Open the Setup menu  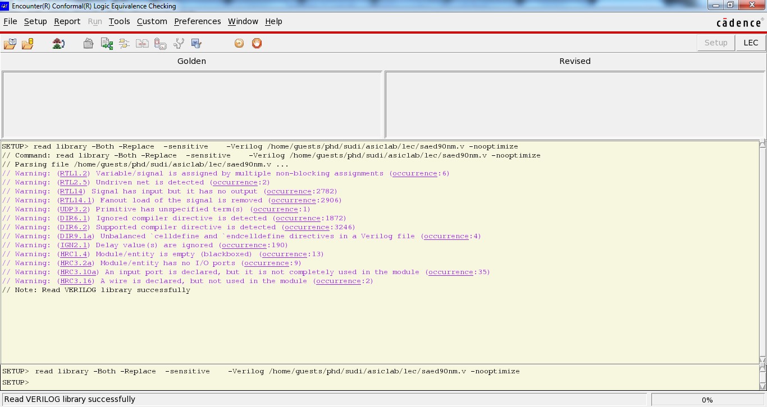pos(35,21)
